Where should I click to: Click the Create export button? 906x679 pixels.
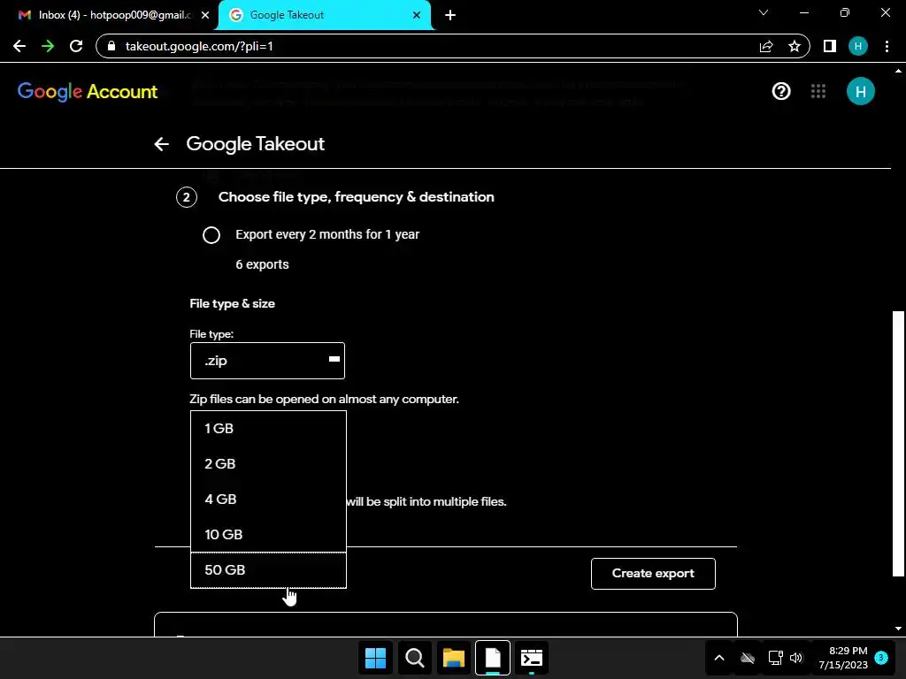[653, 573]
